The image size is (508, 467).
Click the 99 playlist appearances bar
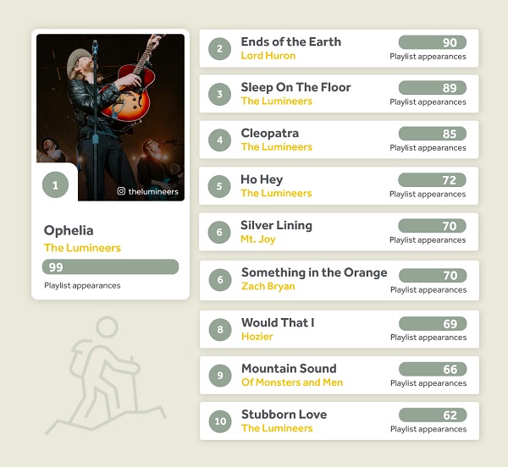(x=110, y=267)
